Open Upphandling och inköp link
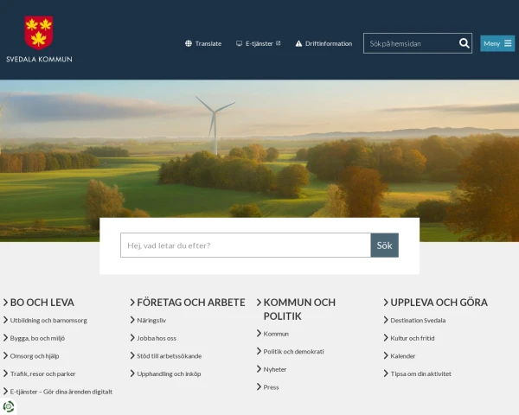 (x=169, y=374)
